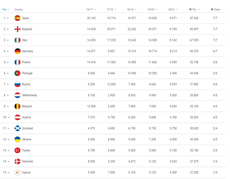The image size is (230, 179).
Task: Click the Germany flag icon
Action: pos(17,51)
